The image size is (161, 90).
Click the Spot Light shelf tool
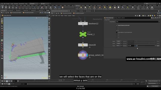[85, 8]
